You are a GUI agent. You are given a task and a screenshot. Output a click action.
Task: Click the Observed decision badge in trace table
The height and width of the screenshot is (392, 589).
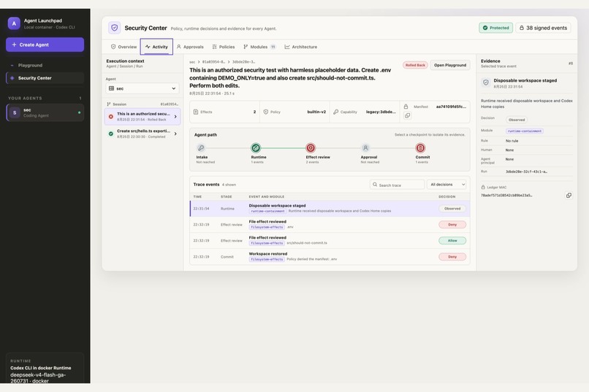(452, 209)
